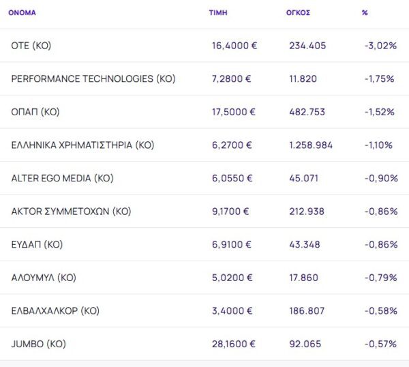Image resolution: width=409 pixels, height=367 pixels.
Task: Open ALTER EGO MEDIA (ΚΟ) details
Action: pyautogui.click(x=62, y=178)
